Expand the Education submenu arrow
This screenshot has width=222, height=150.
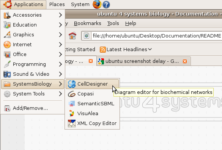[60, 25]
